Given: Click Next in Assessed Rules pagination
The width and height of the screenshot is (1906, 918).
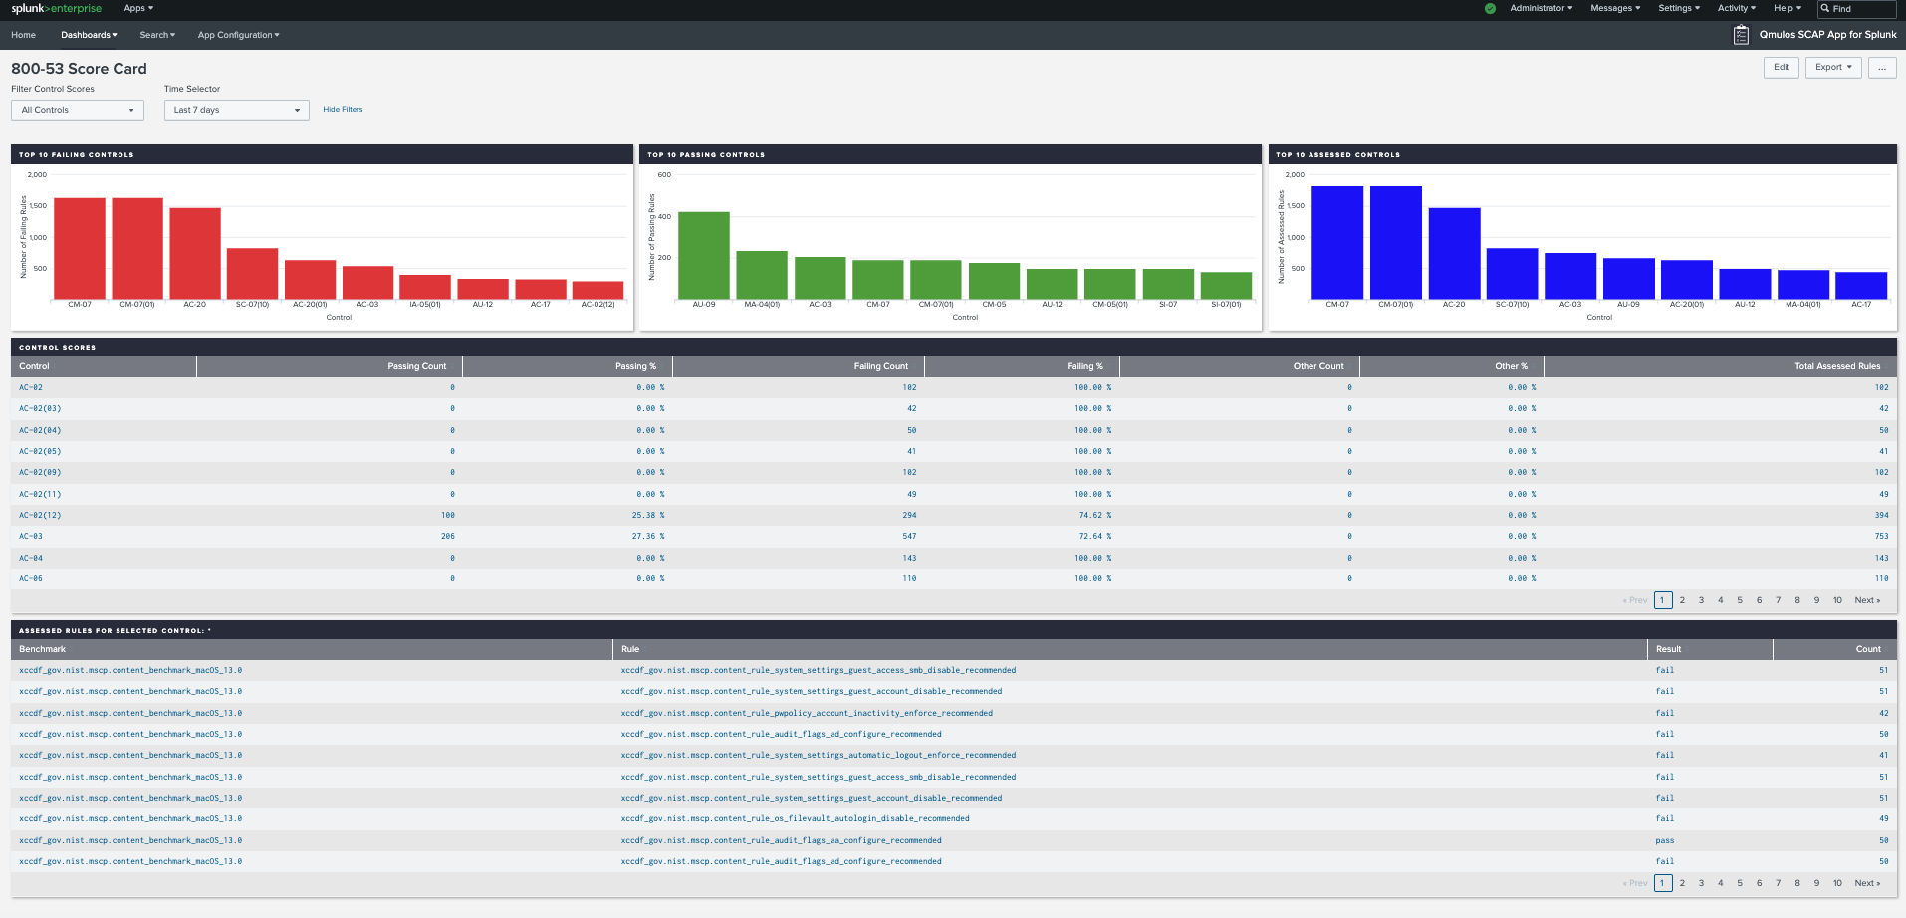Looking at the screenshot, I should tap(1867, 883).
